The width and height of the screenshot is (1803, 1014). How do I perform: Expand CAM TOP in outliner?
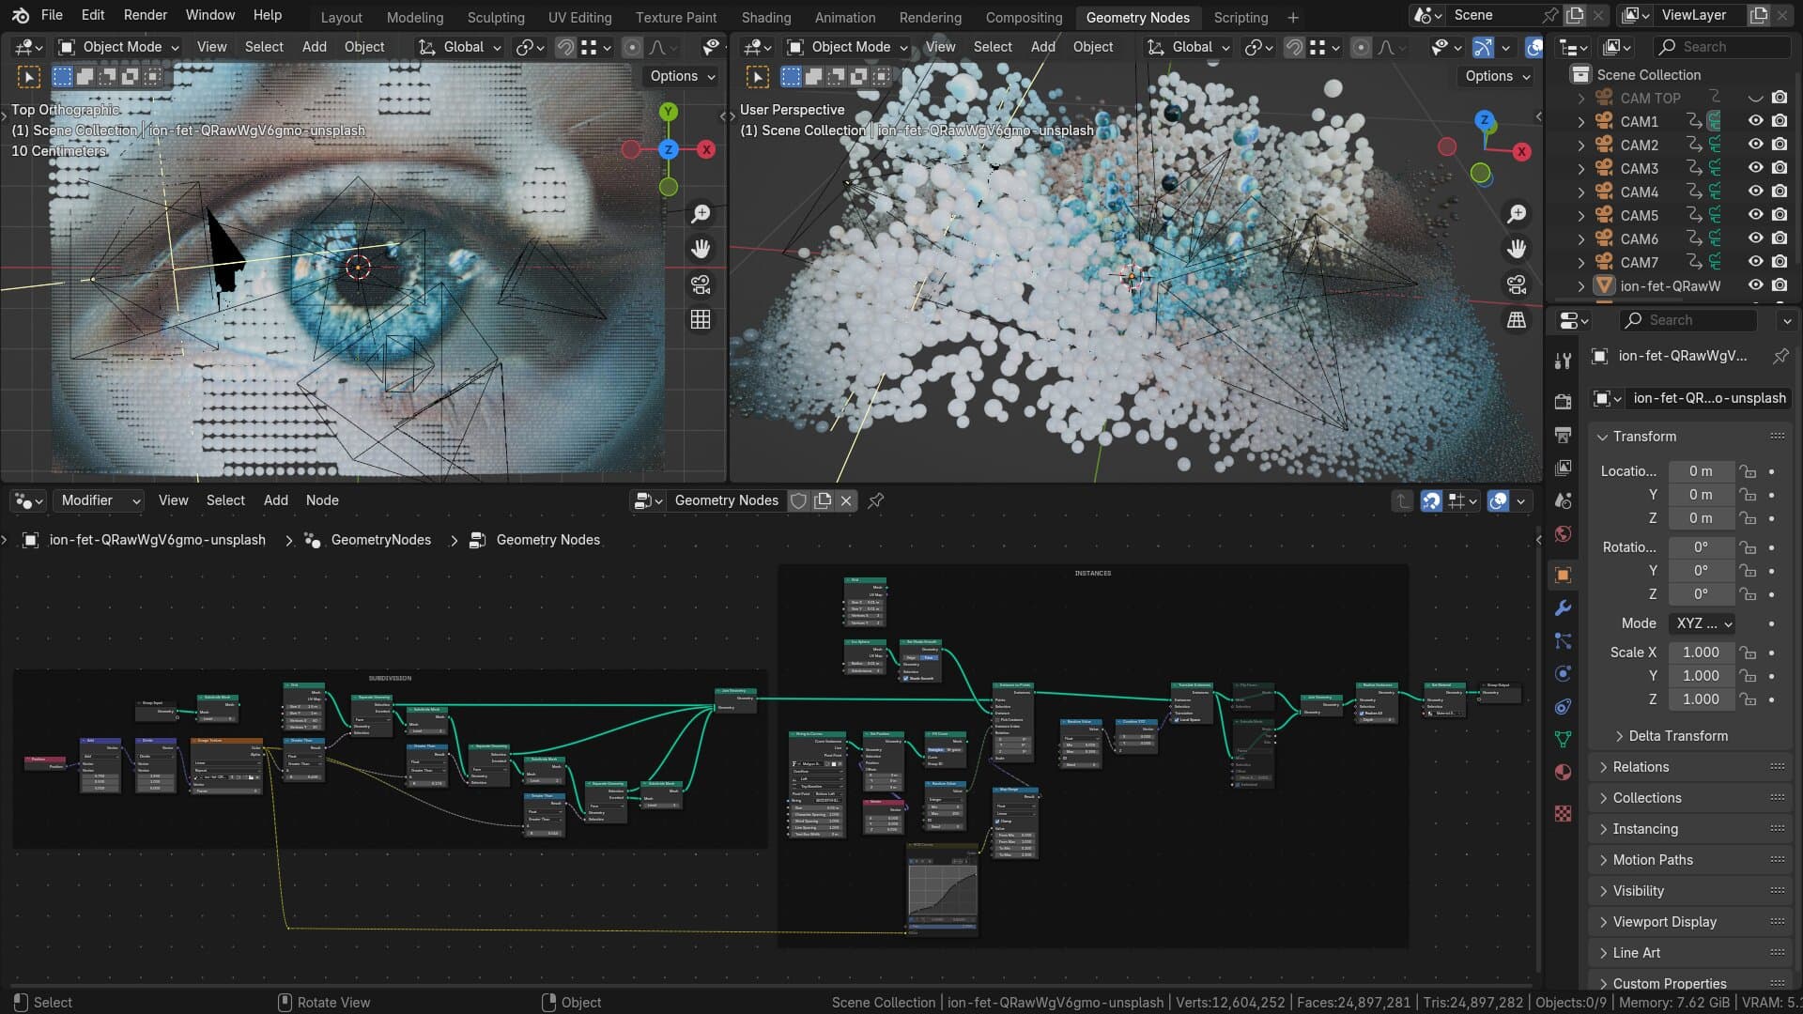[1581, 98]
